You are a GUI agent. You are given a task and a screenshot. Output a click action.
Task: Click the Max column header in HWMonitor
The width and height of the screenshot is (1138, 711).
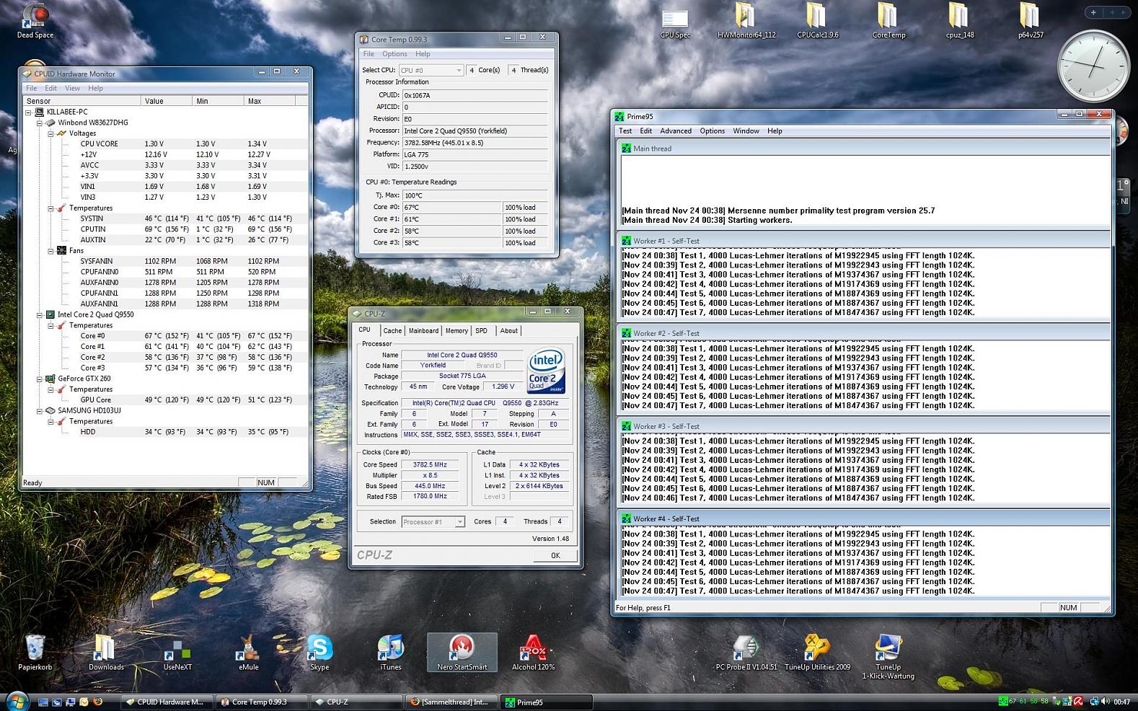click(270, 101)
